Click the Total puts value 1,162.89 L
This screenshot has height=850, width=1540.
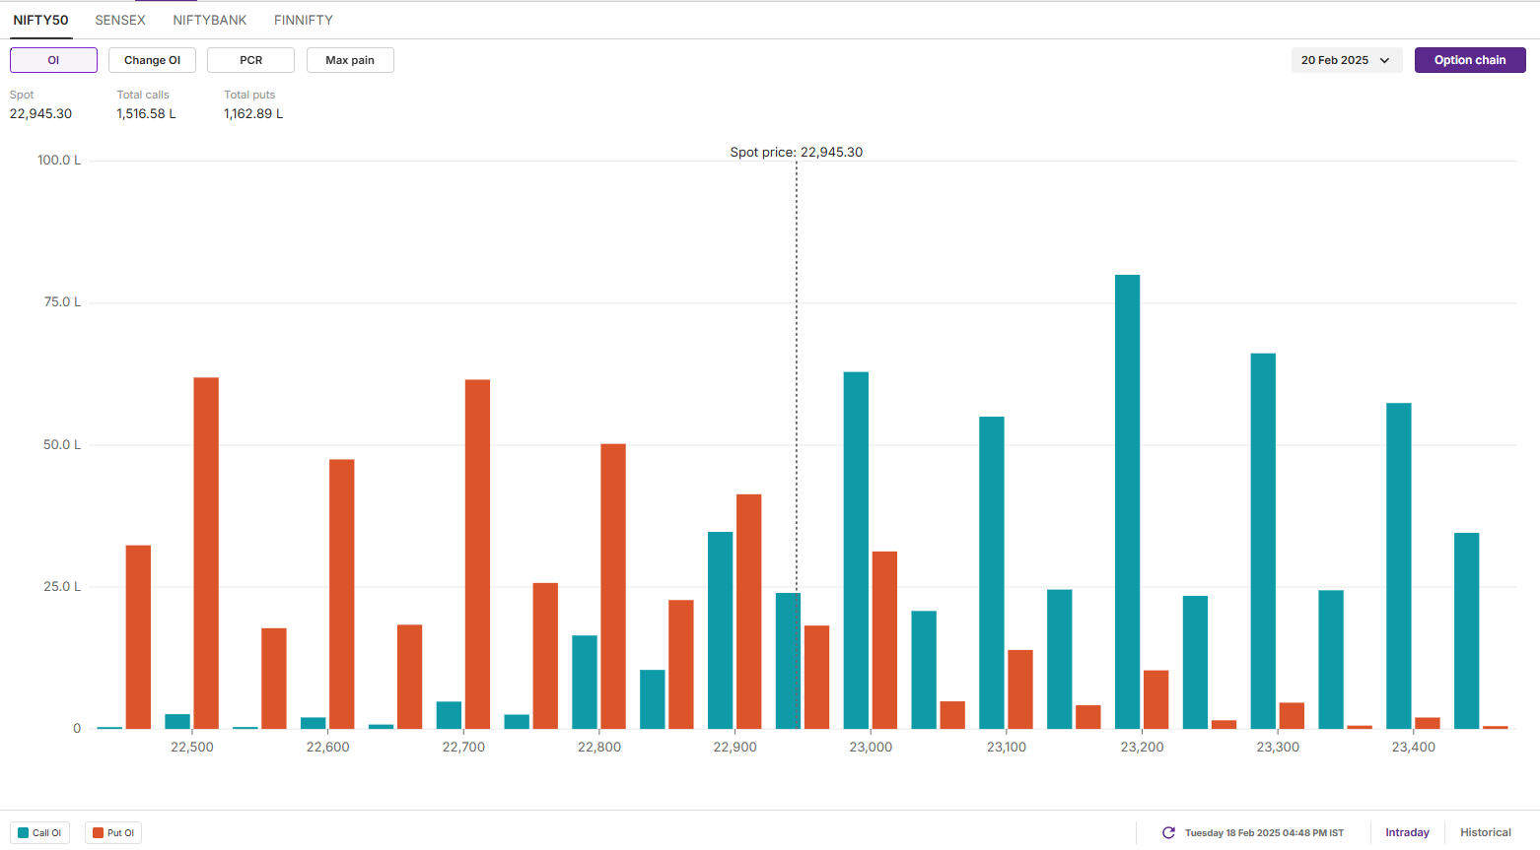[253, 113]
